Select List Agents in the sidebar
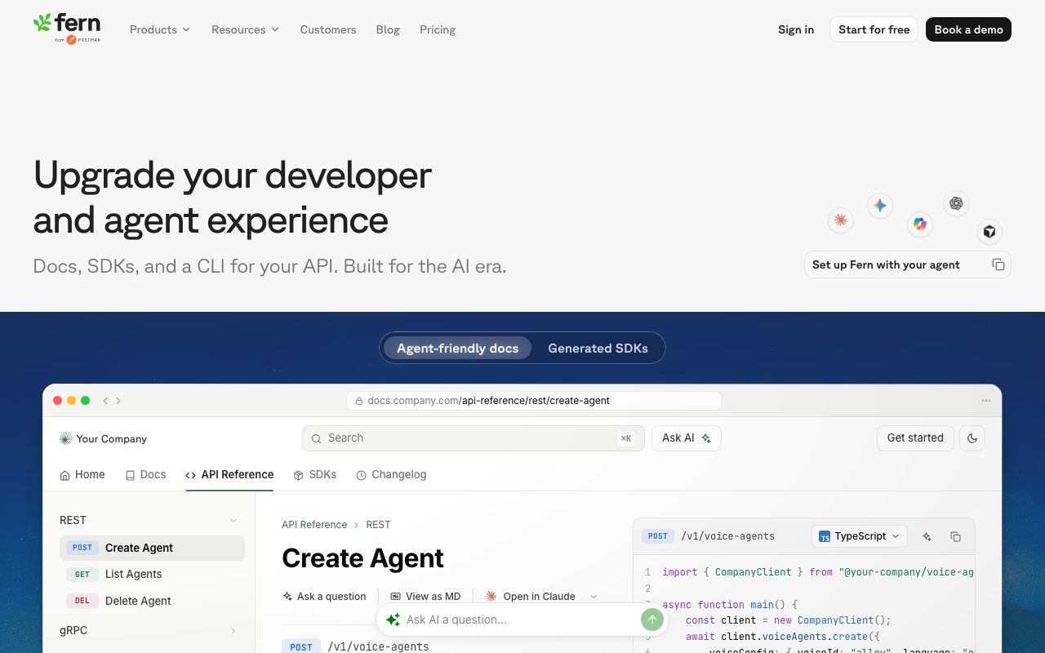 [153, 574]
